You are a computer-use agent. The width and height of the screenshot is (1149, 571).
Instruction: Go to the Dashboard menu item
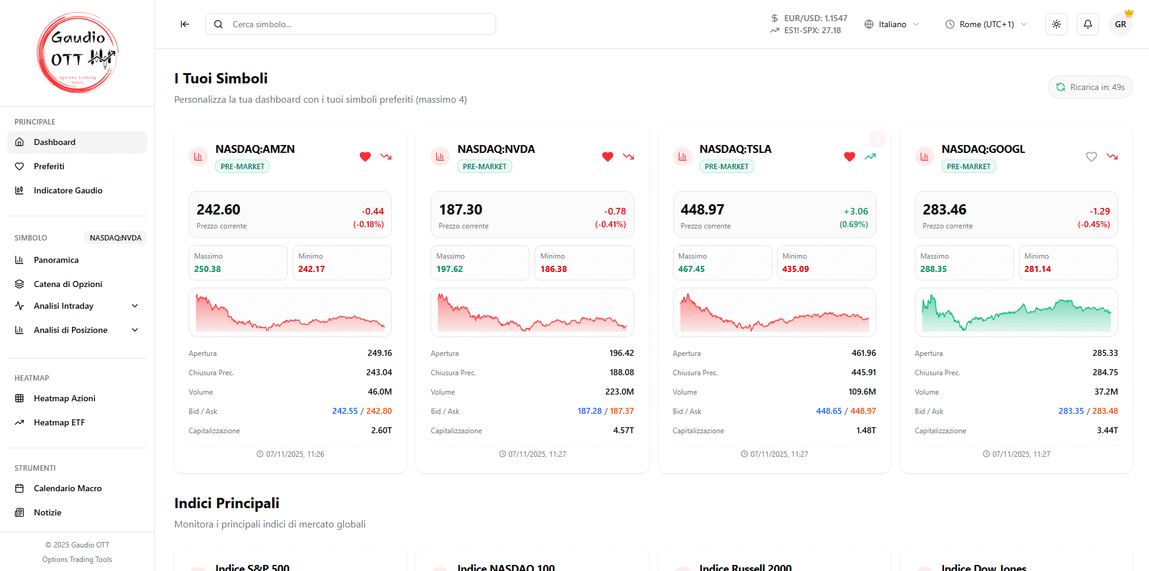(55, 142)
